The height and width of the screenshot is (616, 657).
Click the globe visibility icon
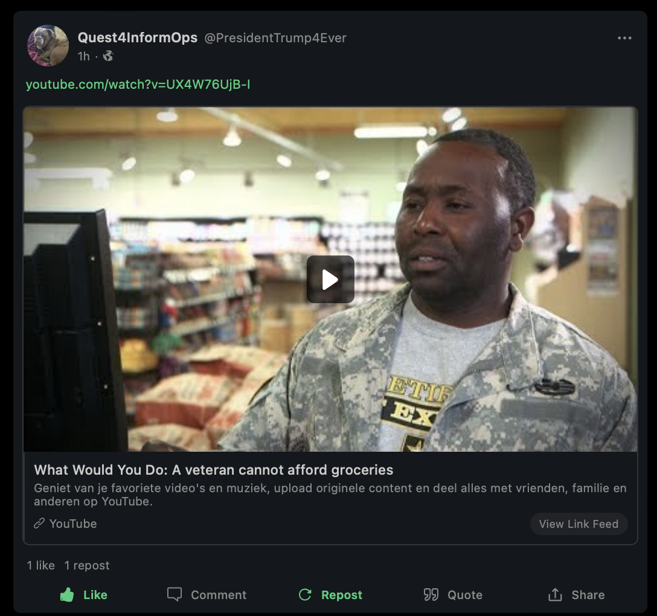click(x=108, y=56)
